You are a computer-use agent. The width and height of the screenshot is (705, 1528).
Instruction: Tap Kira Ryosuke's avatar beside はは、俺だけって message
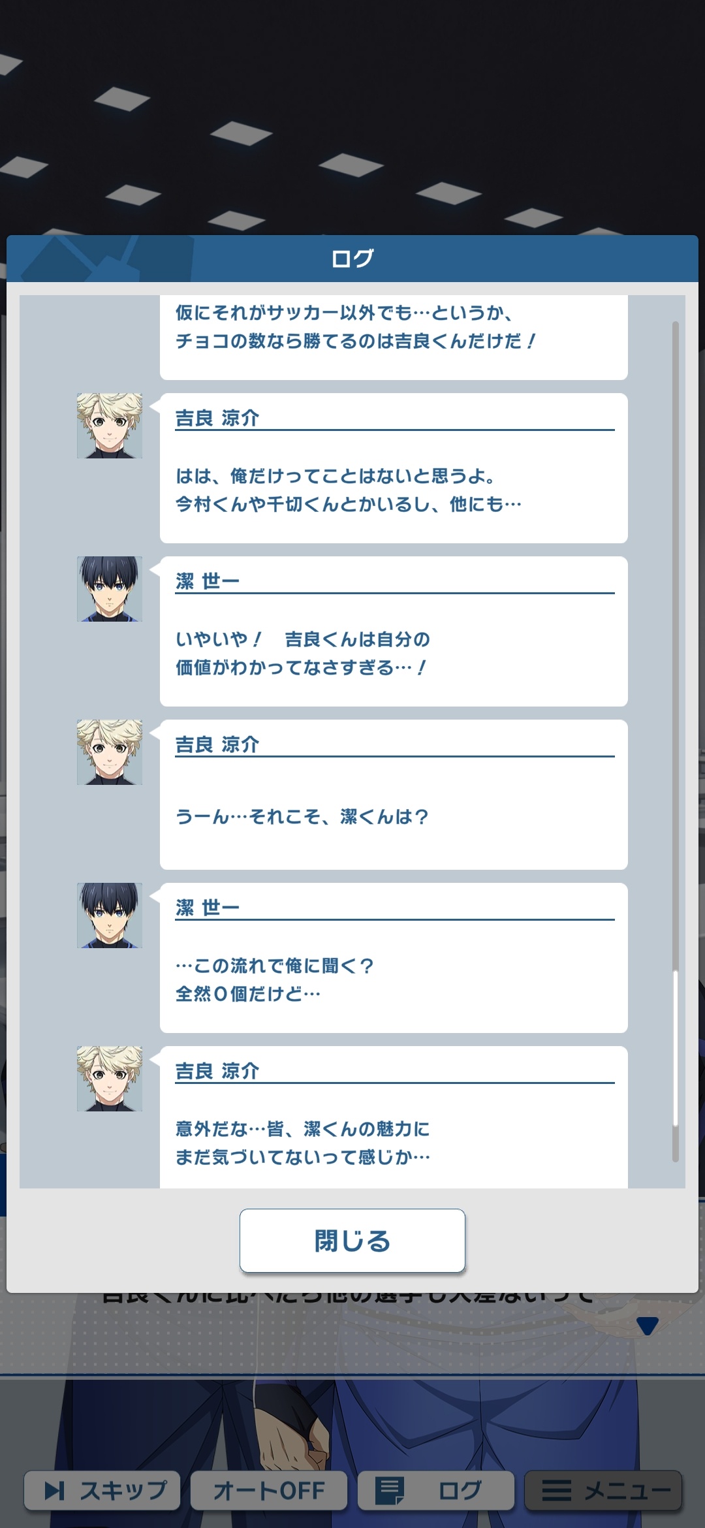click(x=110, y=426)
